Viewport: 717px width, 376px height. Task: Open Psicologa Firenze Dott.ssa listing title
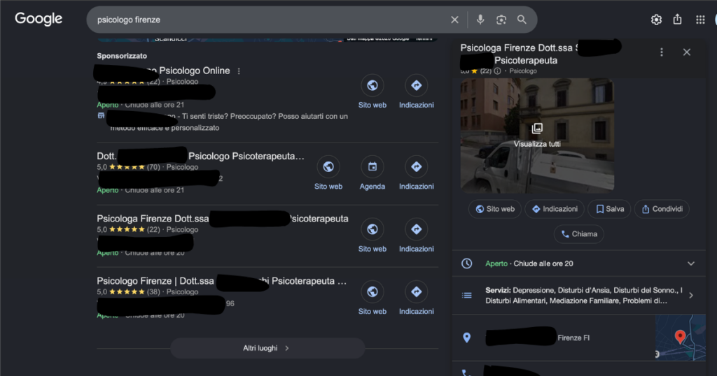click(x=222, y=219)
